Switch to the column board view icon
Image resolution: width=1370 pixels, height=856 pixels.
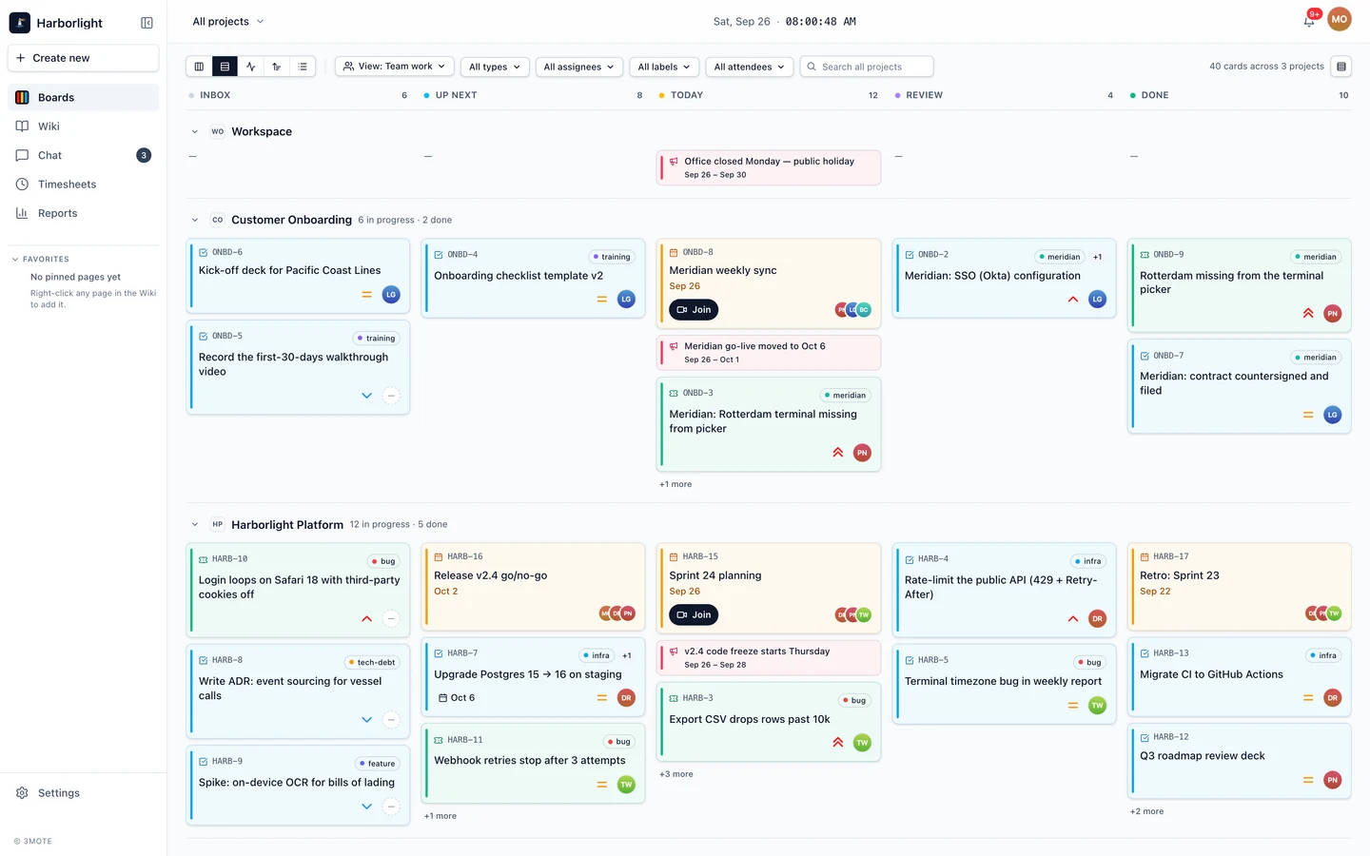click(199, 67)
